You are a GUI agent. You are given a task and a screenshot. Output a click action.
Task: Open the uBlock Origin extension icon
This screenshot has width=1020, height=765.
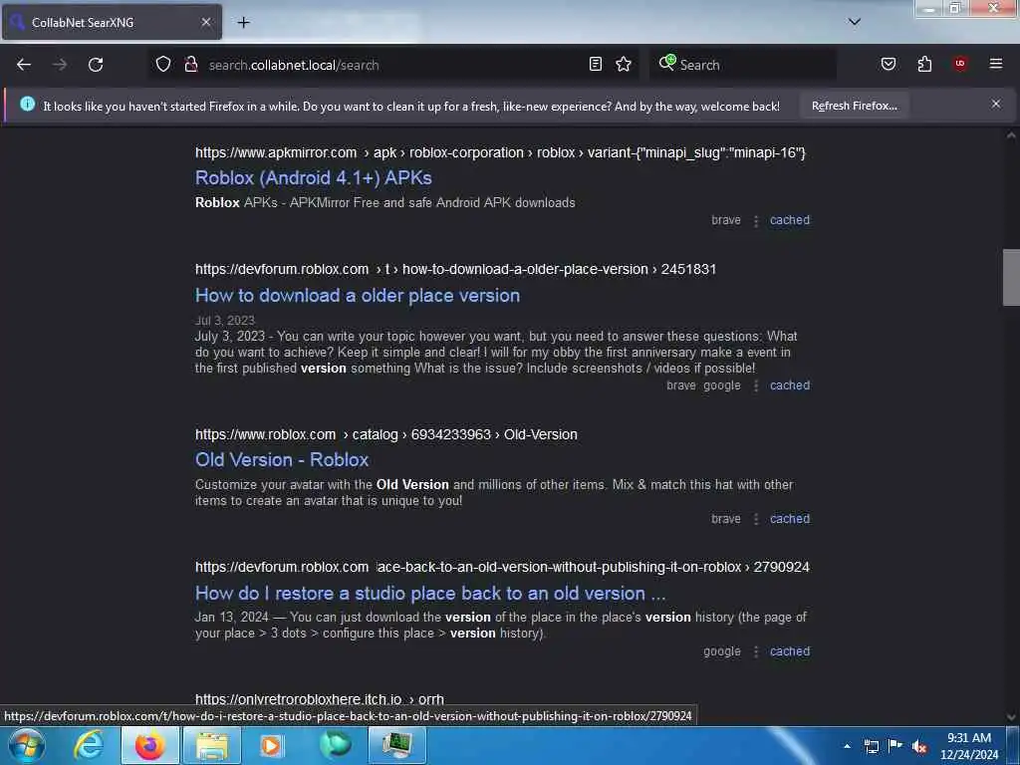point(960,64)
